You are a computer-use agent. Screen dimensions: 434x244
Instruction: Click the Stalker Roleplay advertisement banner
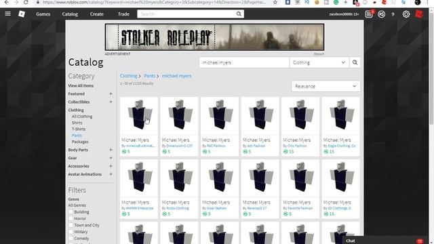tap(214, 37)
